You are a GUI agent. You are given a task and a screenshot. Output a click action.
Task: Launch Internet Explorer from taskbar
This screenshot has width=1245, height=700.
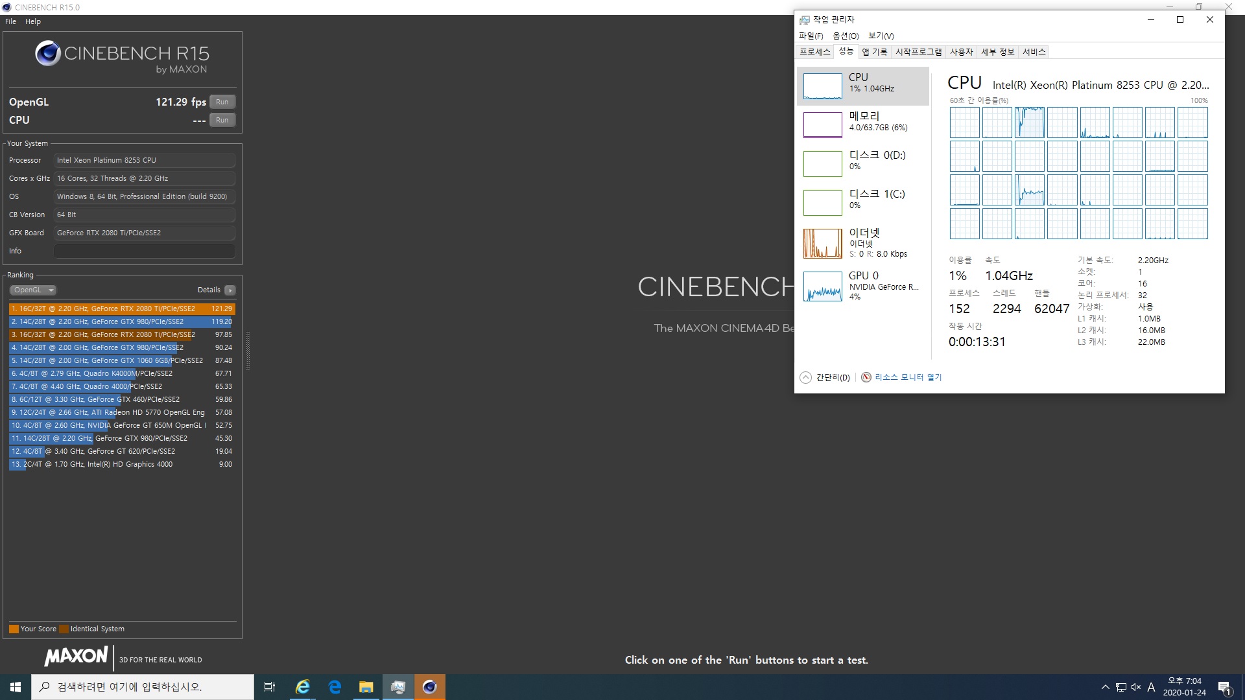pos(303,687)
